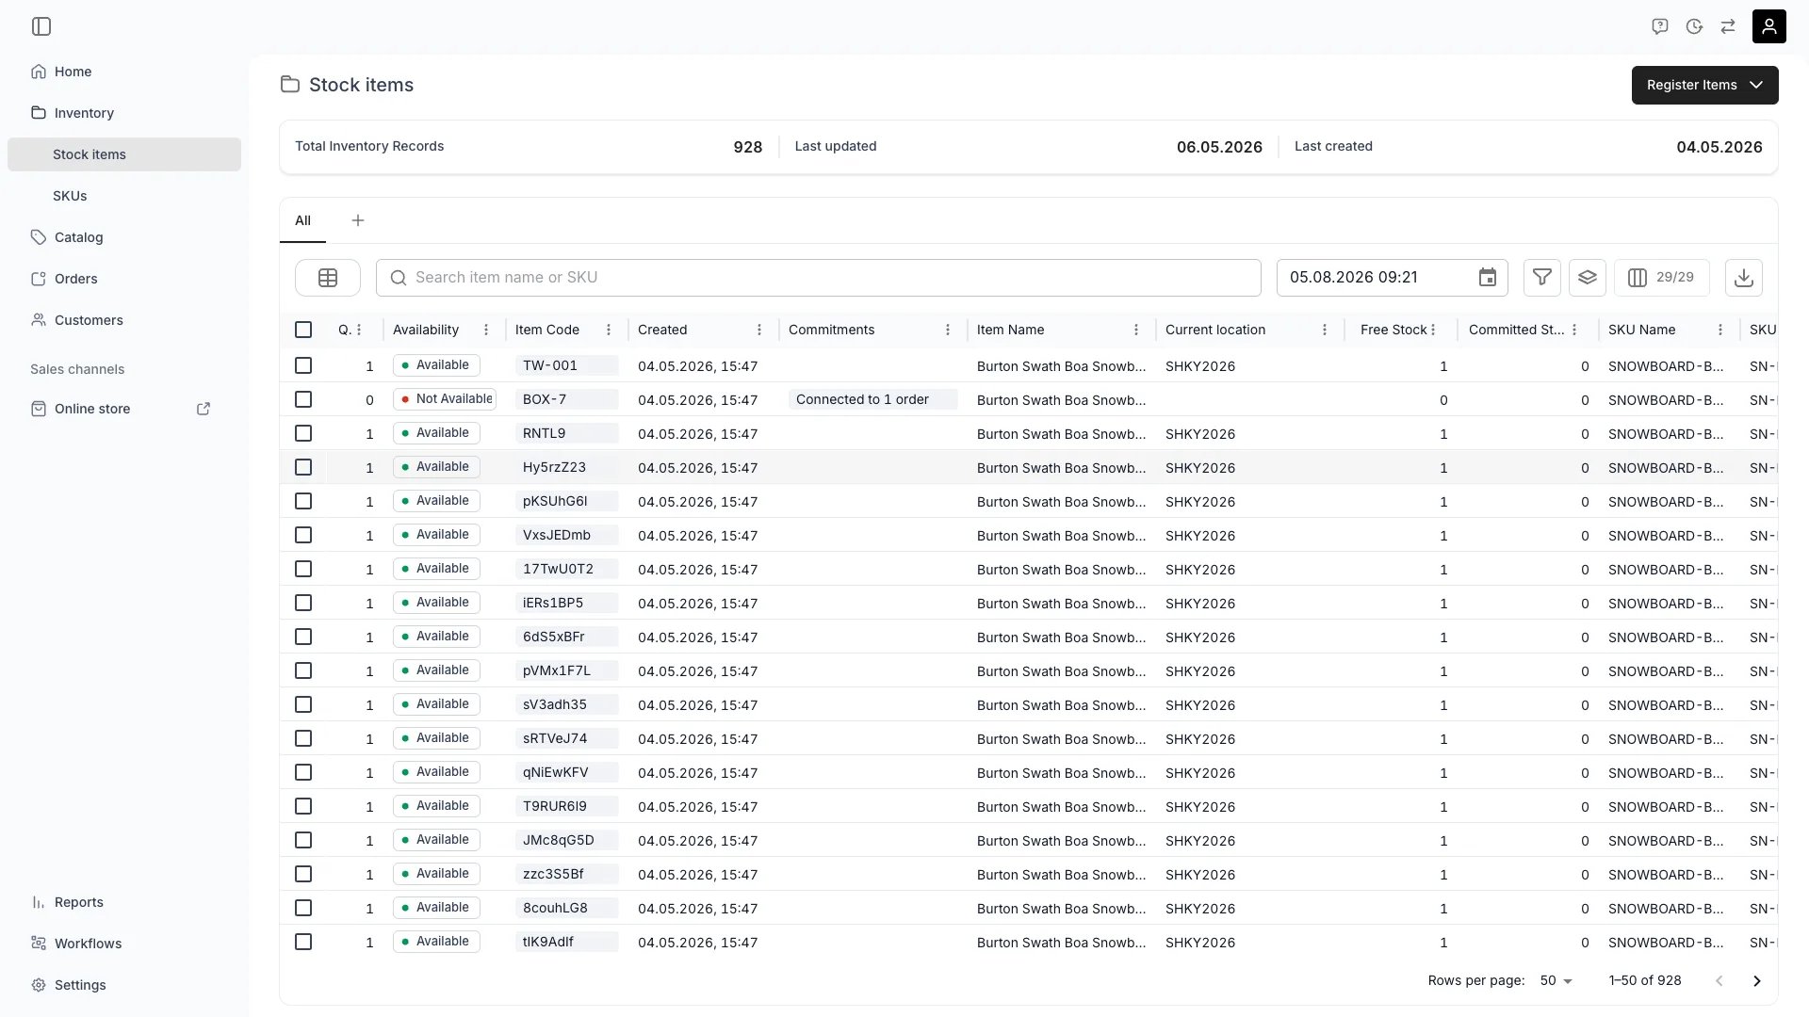Switch to the All tab

(302, 220)
